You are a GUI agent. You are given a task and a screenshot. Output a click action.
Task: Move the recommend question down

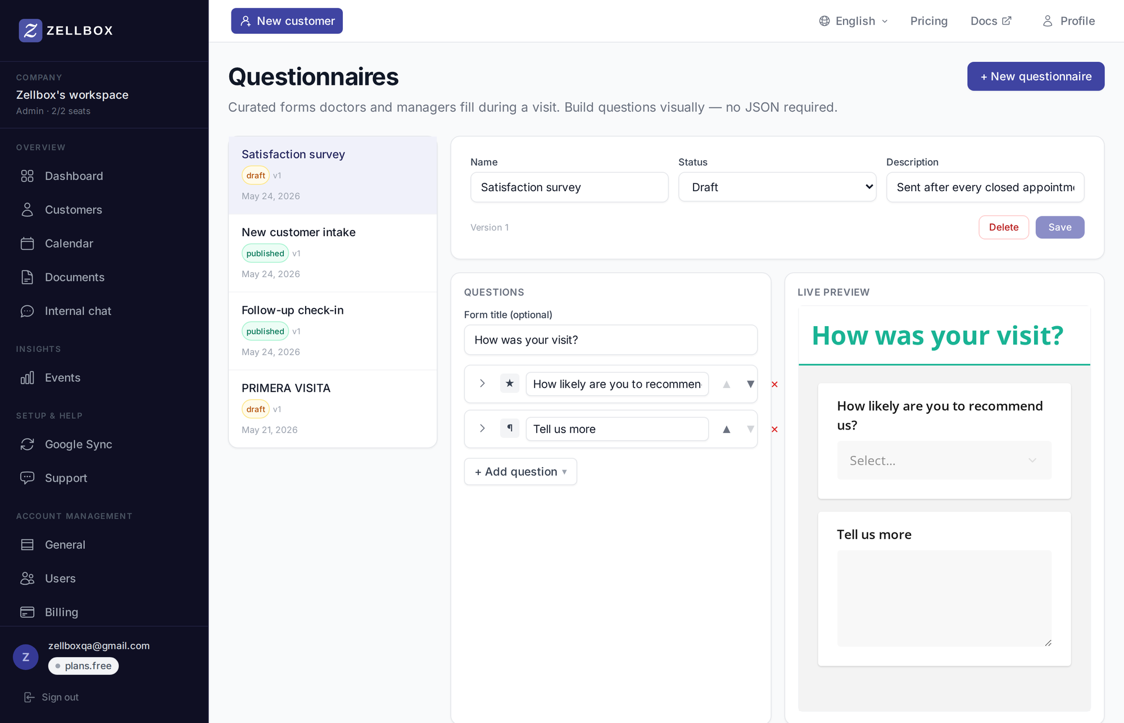750,384
